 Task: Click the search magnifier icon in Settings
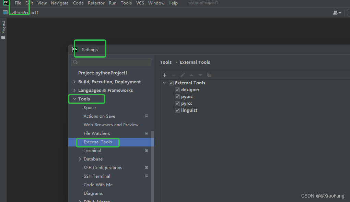pos(75,62)
